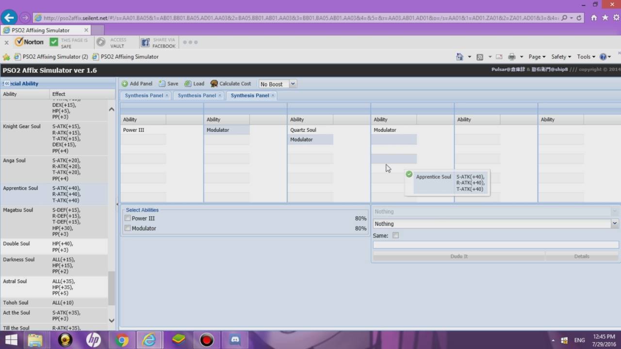Image resolution: width=621 pixels, height=349 pixels.
Task: Expand the Print options arrow
Action: (522, 57)
